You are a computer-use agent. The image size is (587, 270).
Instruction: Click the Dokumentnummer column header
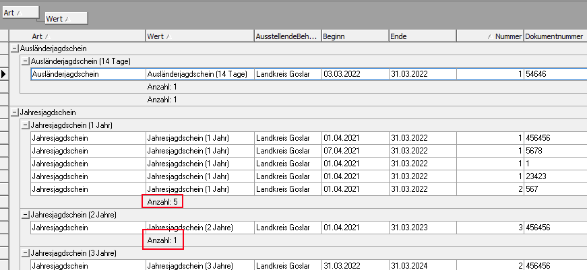555,36
